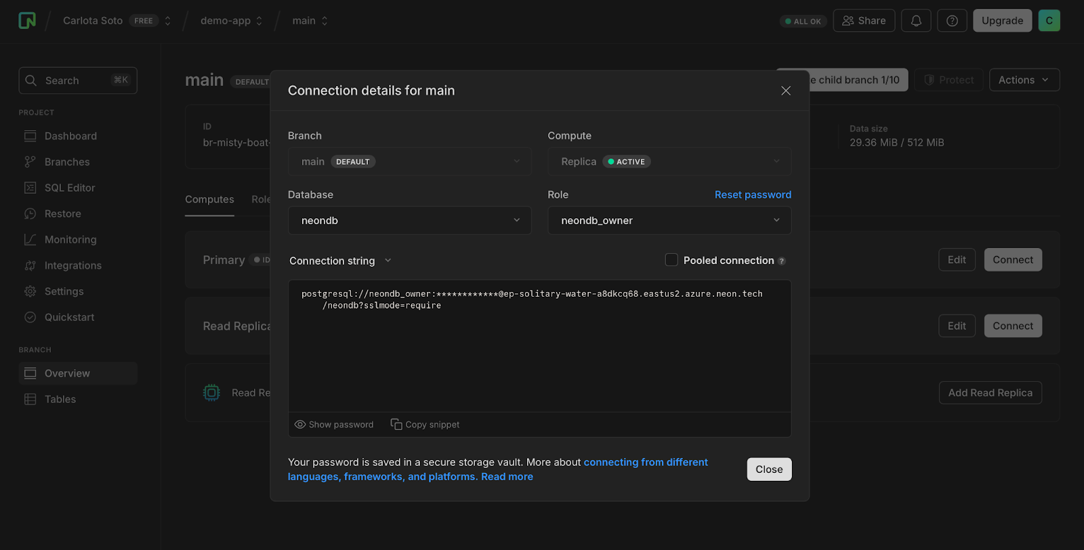Click the Pooled connection help tooltip
The width and height of the screenshot is (1084, 550).
[782, 261]
